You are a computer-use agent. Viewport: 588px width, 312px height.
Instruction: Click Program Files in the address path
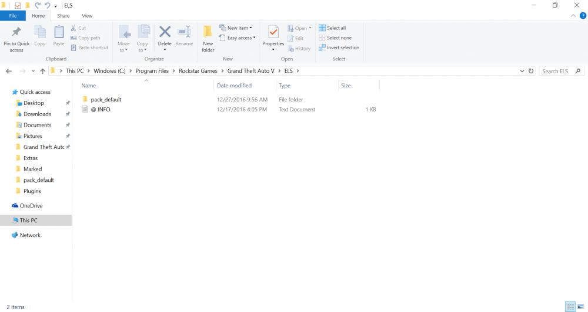[x=152, y=71]
